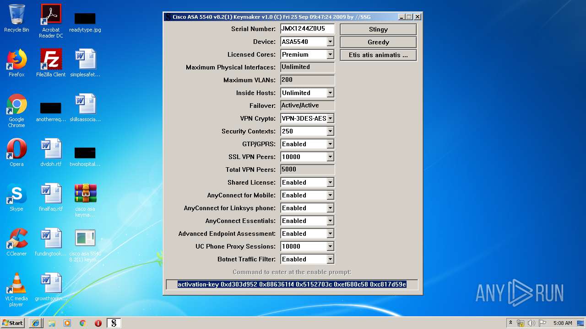Screen dimensions: 586x329
Task: Minimize the Keymaker window
Action: tap(402, 17)
